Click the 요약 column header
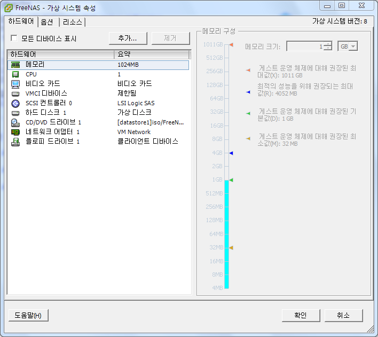The width and height of the screenshot is (378, 337). pos(152,54)
